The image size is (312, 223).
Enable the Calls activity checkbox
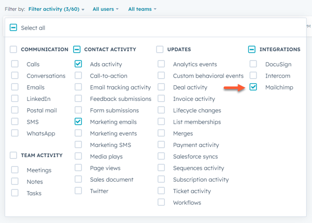pyautogui.click(x=15, y=64)
